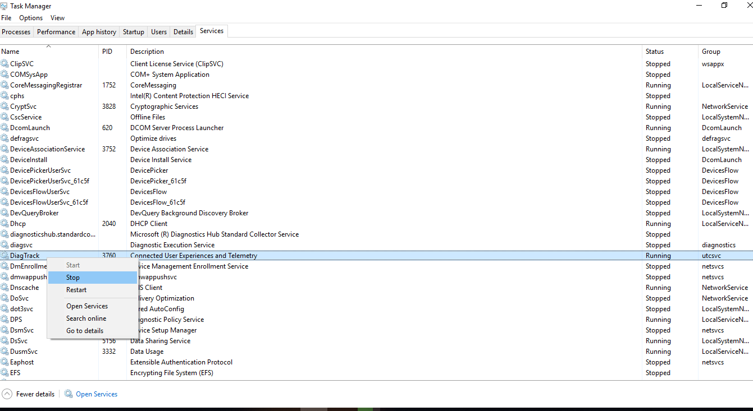Click the gear icon next to DusmSvc
Viewport: 753px width, 411px height.
coord(5,352)
